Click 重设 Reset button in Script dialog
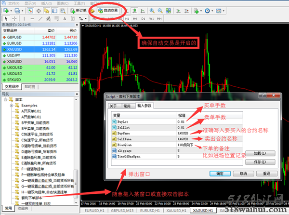This screenshot has height=215, width=289. click(x=267, y=174)
